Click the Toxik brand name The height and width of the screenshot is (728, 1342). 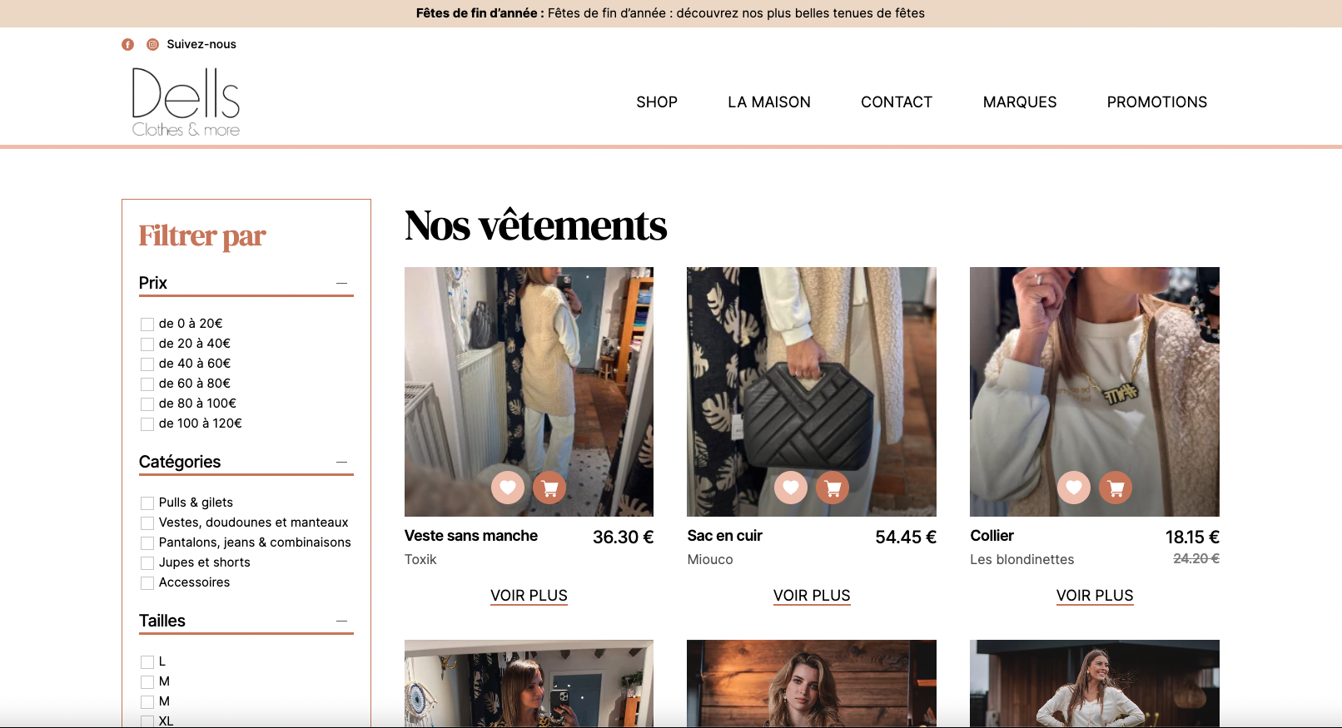click(420, 560)
